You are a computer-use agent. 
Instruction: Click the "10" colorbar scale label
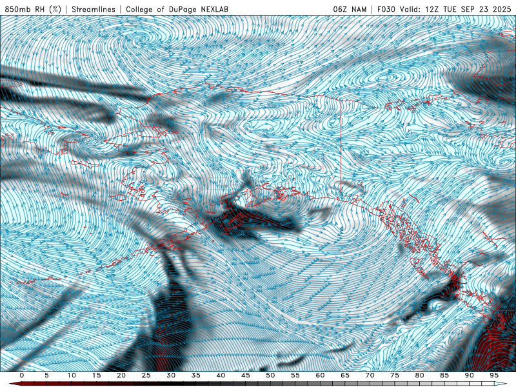tap(72, 375)
